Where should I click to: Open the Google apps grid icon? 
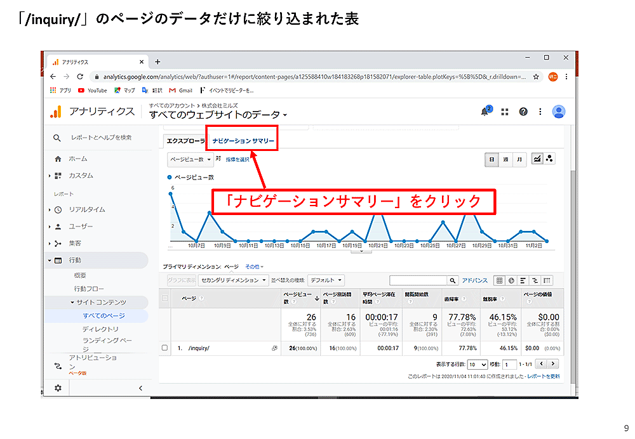pos(505,112)
